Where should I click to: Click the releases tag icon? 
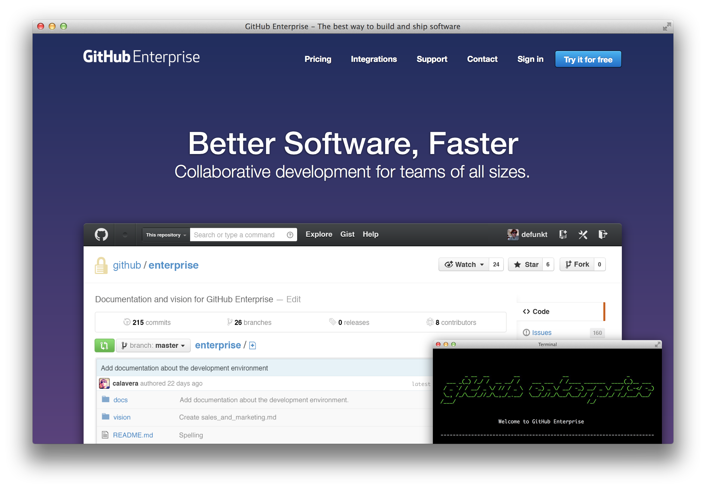click(x=332, y=322)
